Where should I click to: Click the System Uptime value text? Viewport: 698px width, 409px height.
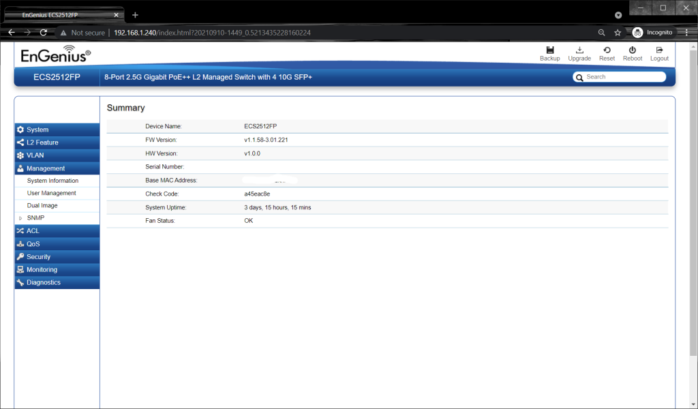point(277,207)
